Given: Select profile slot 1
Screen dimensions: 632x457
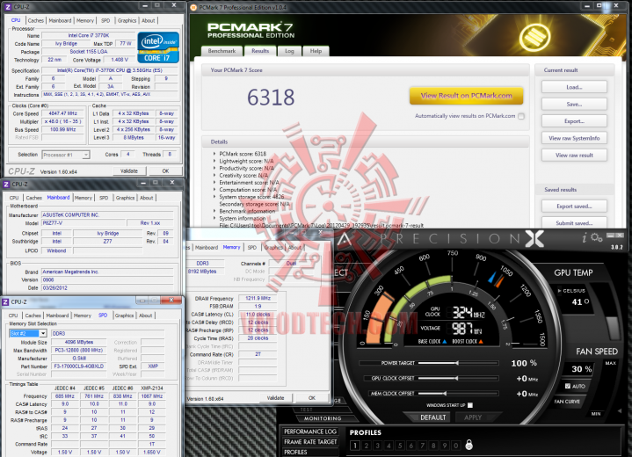Looking at the screenshot, I should point(355,446).
